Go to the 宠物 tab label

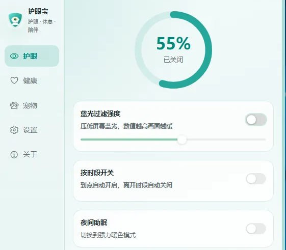[30, 105]
